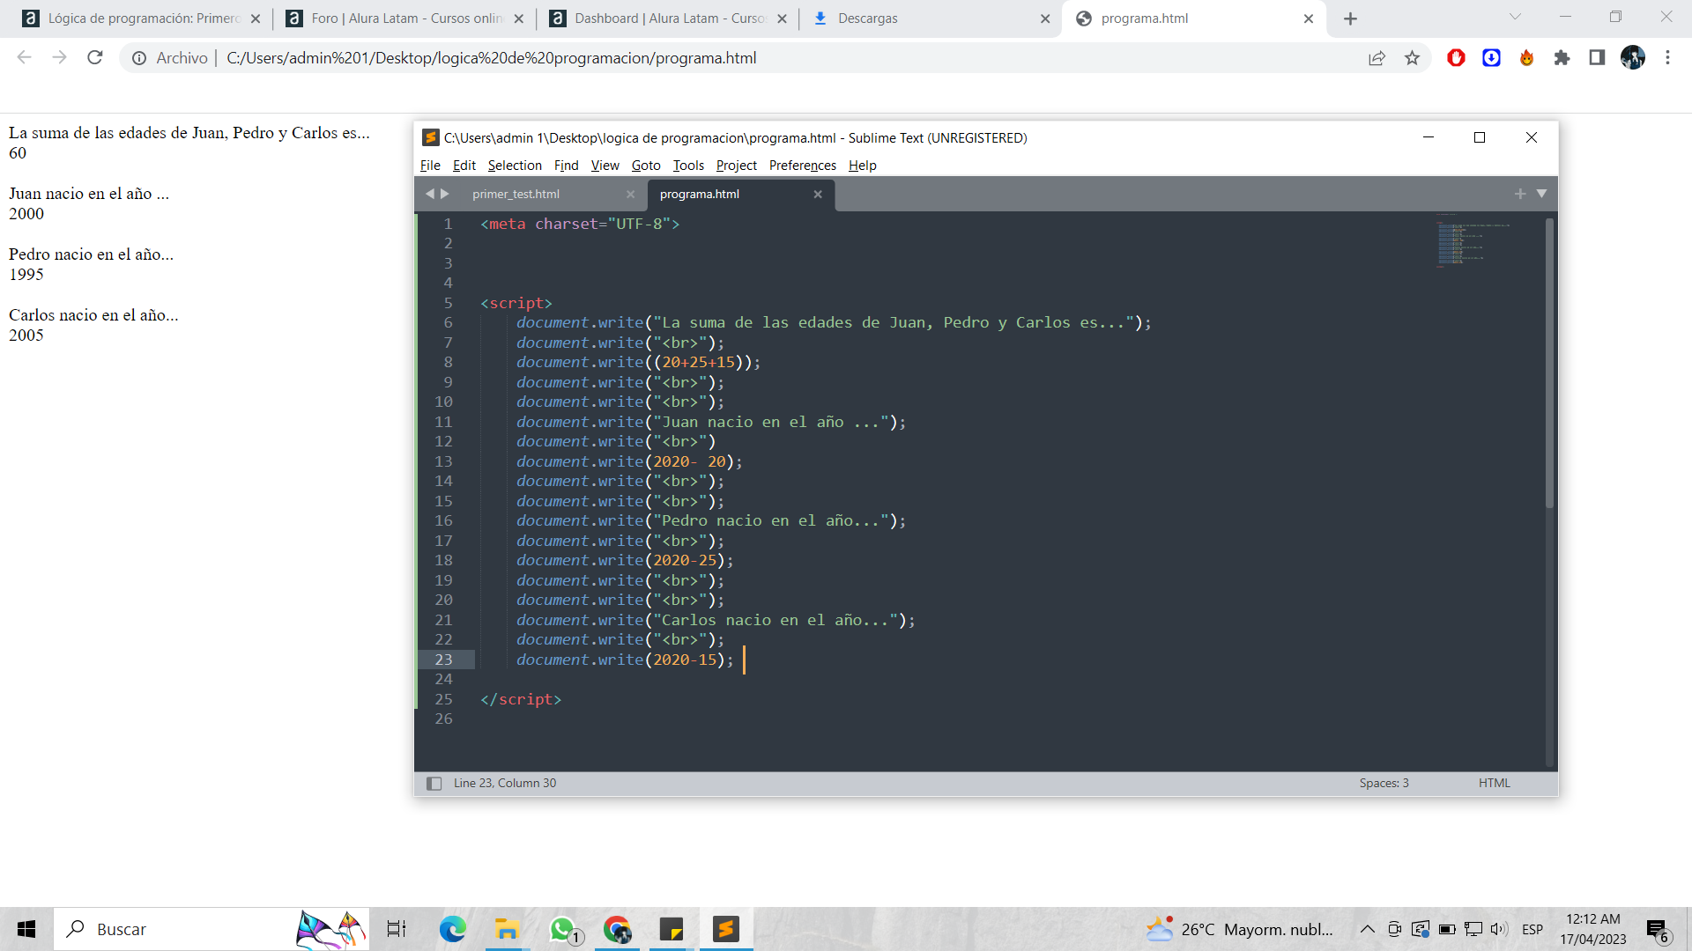Open Sublime Text Tools menu
The image size is (1692, 951).
[688, 166]
